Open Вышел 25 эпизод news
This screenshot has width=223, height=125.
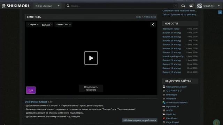172,41
